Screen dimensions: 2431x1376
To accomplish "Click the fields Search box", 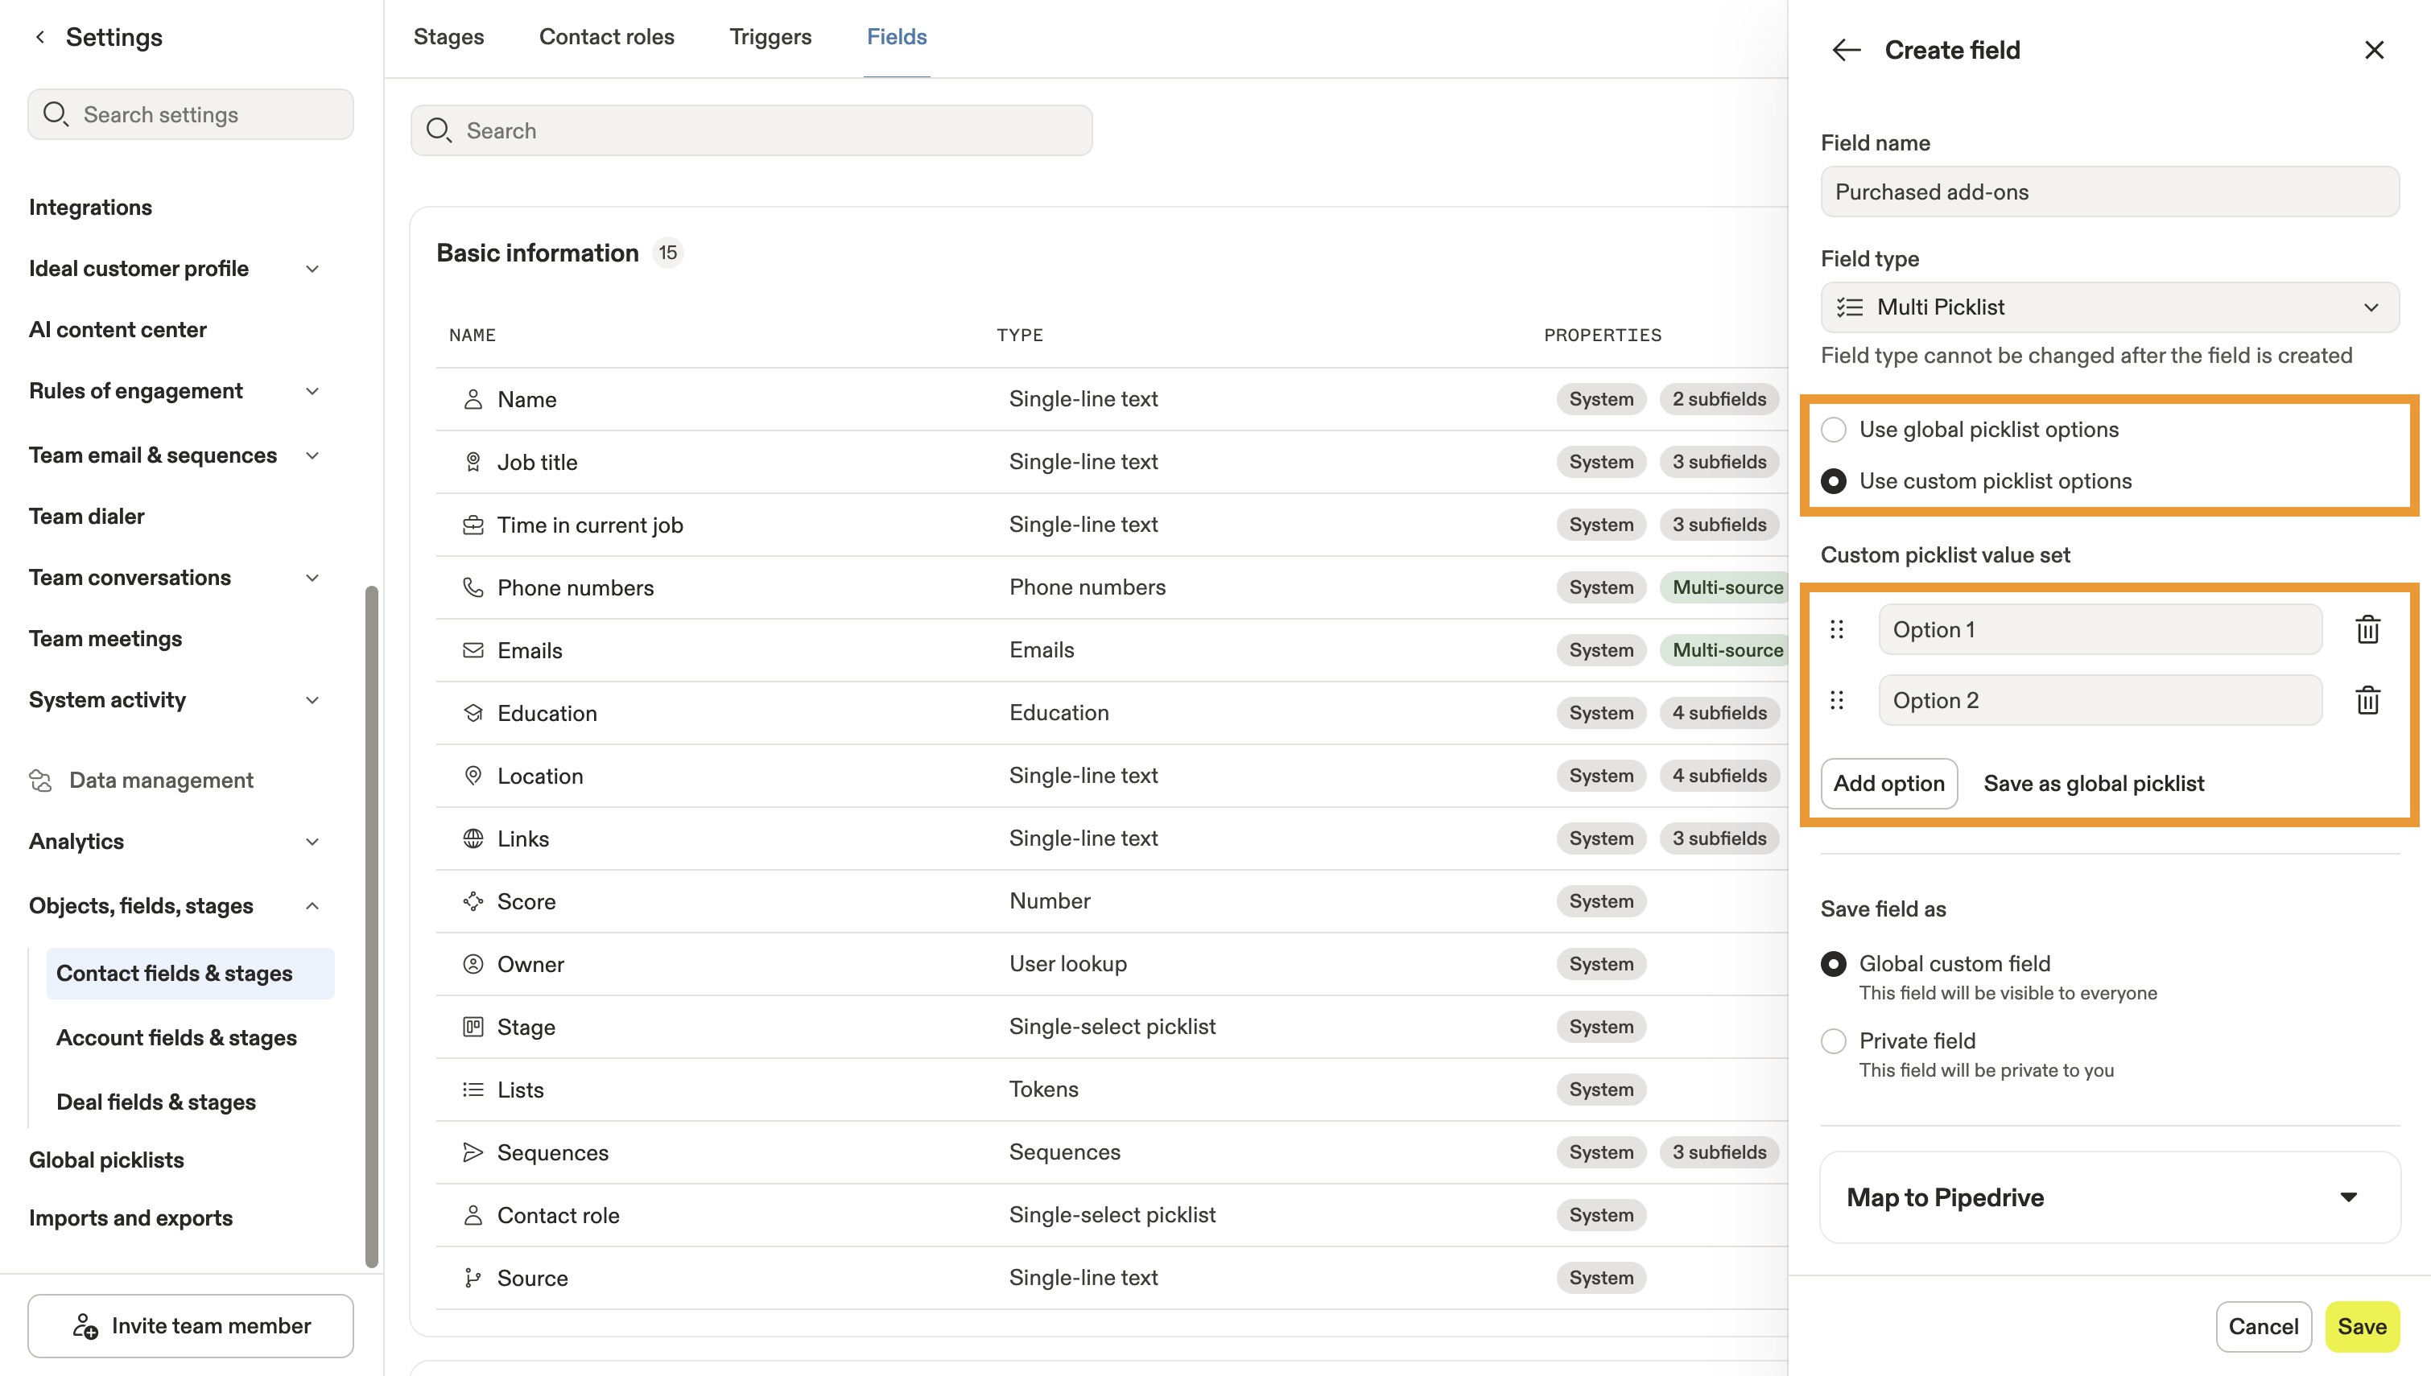I will point(751,130).
